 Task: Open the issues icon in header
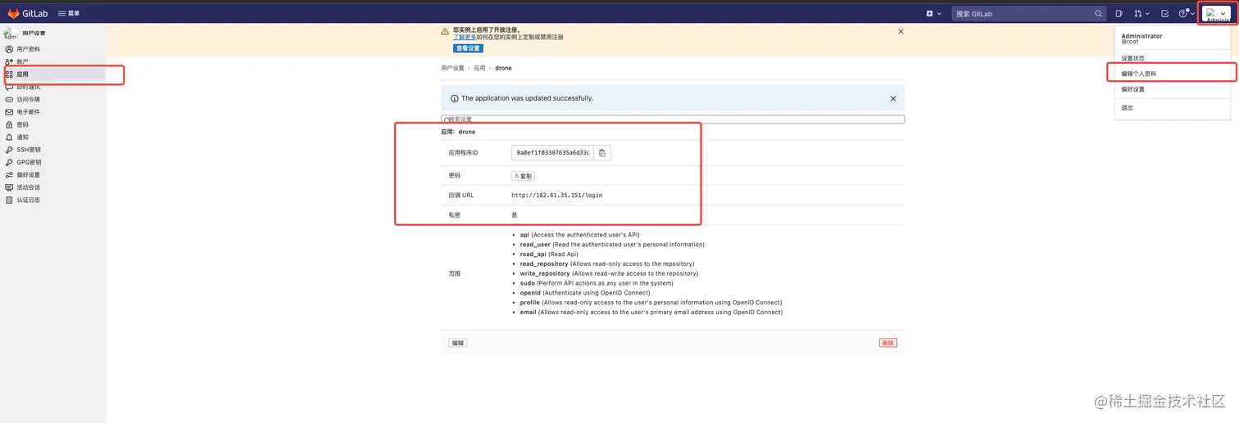[1119, 13]
